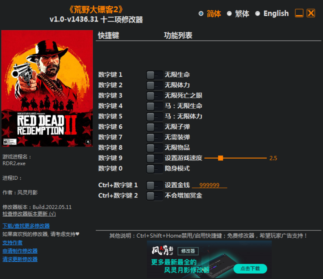Click the money value field 999999
323x279 pixels.
coord(210,185)
